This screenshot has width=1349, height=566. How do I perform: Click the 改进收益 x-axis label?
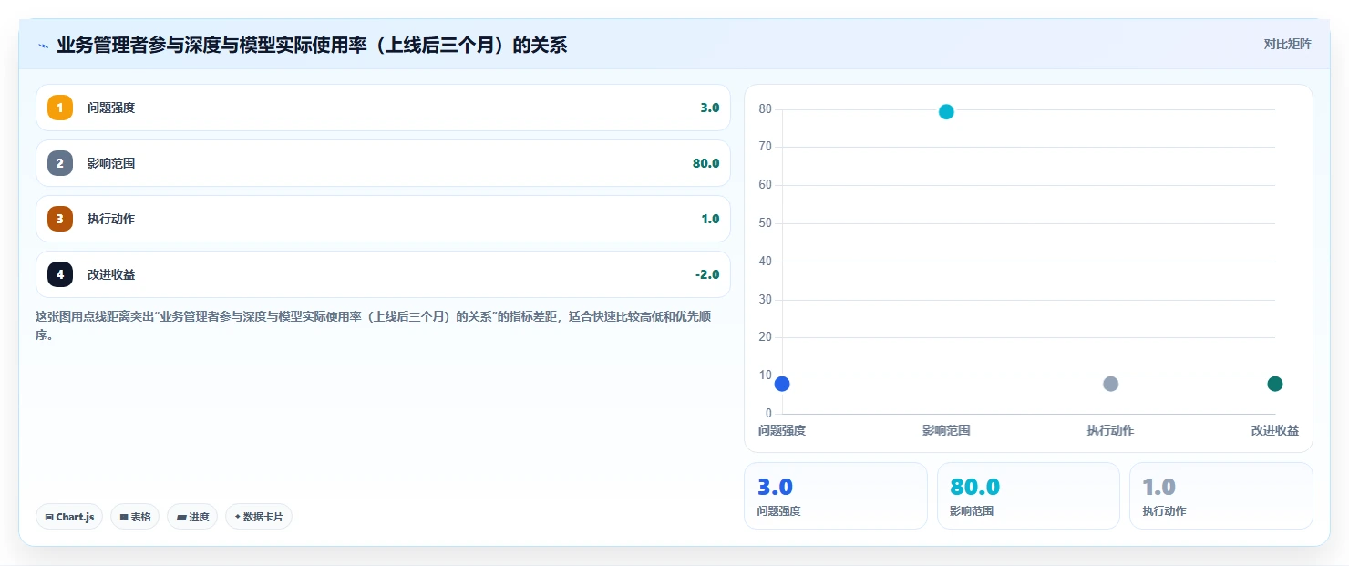[1275, 430]
